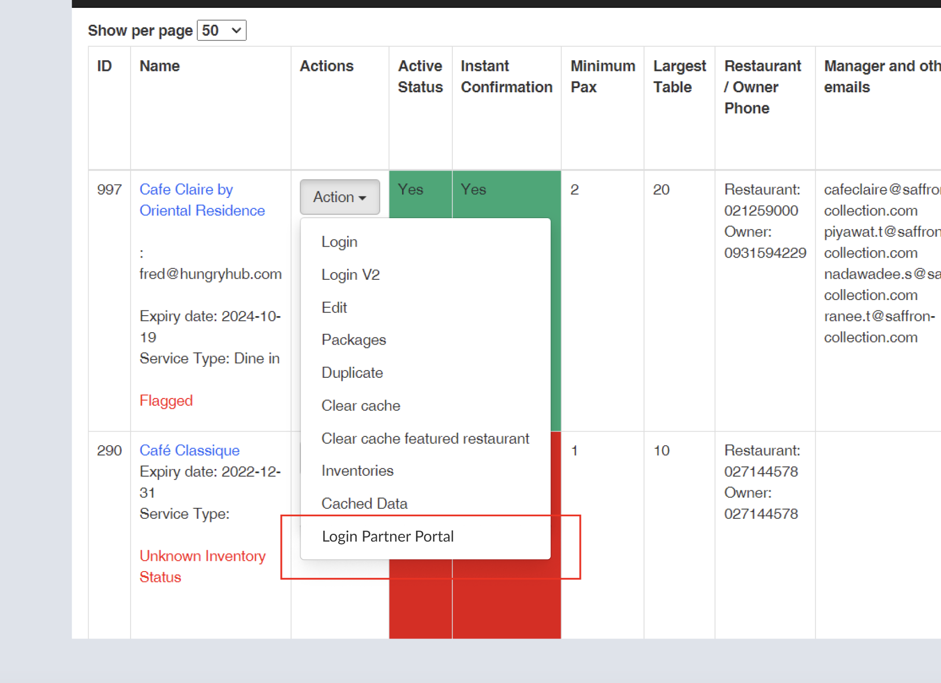Expand the Action dropdown for Cafe Claire
Image resolution: width=941 pixels, height=683 pixels.
pos(339,197)
